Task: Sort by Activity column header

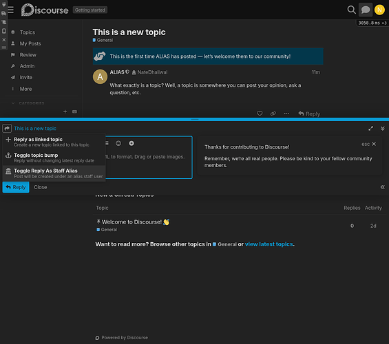Action: [x=373, y=208]
